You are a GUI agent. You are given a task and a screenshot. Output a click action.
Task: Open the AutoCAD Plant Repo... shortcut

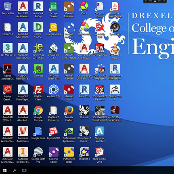(23, 90)
